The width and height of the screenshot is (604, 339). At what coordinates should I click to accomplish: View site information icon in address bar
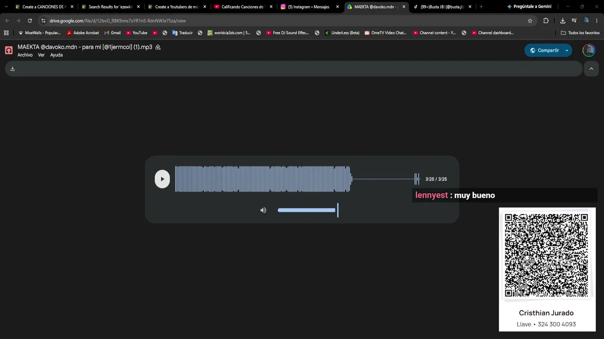click(x=43, y=21)
